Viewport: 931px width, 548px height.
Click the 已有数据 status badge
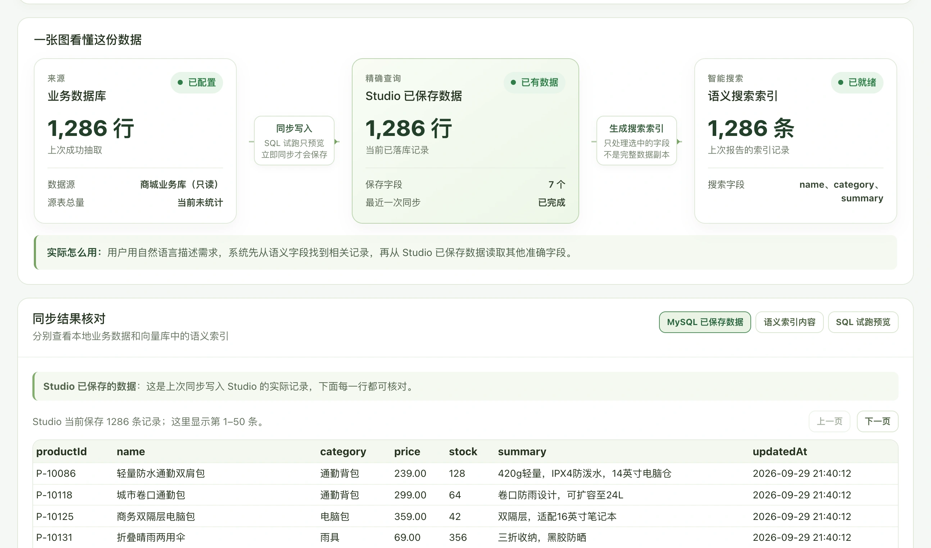point(534,82)
